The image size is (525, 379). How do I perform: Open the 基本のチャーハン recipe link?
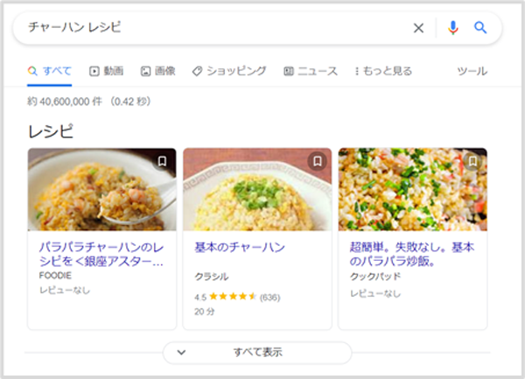[239, 247]
